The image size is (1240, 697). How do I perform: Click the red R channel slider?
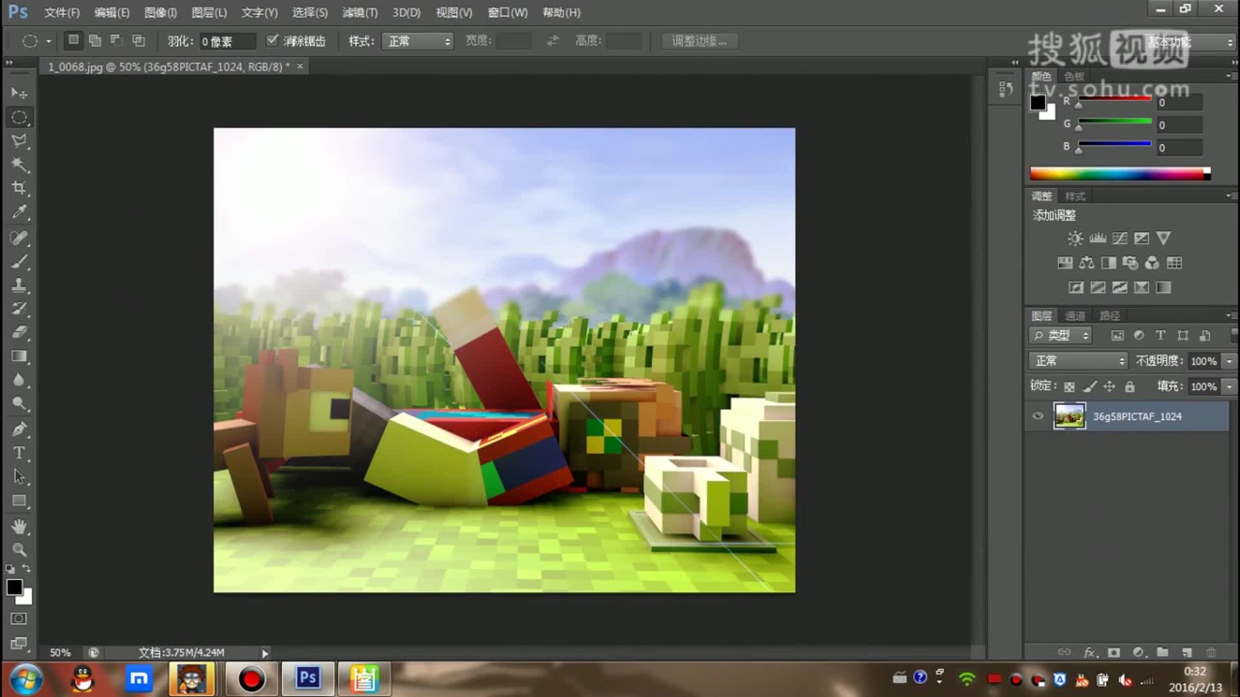tap(1115, 98)
